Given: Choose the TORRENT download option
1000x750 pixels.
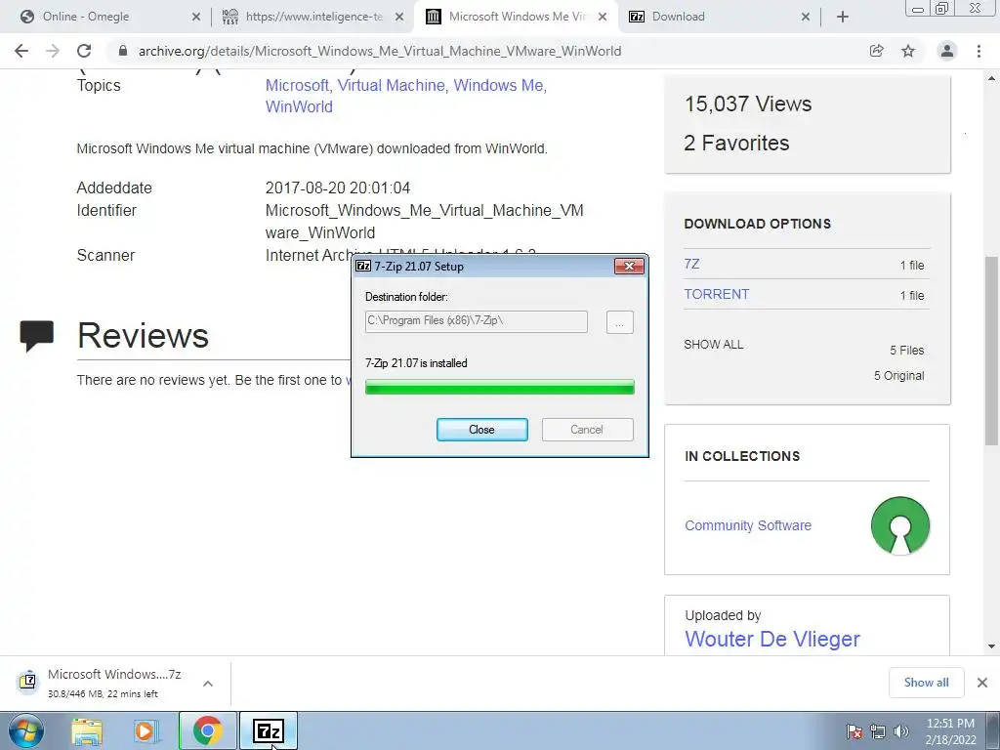Looking at the screenshot, I should pos(716,294).
